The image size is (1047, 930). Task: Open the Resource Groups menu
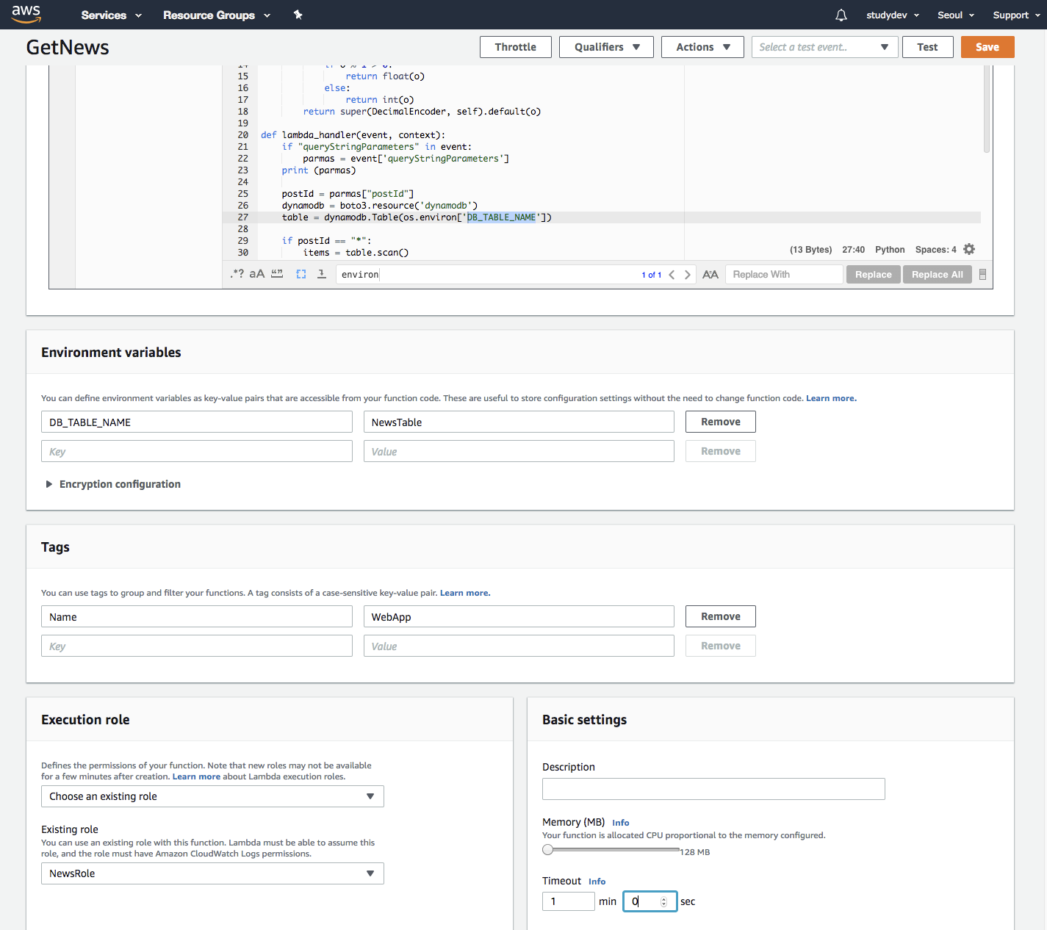[x=217, y=15]
